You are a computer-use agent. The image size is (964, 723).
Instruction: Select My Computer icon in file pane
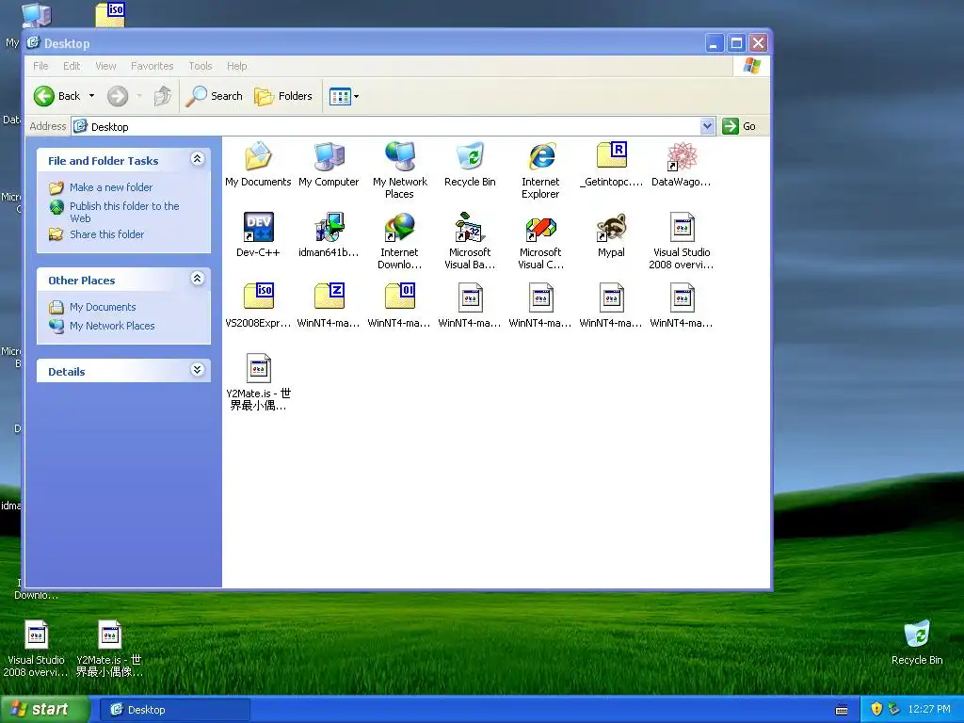click(329, 156)
